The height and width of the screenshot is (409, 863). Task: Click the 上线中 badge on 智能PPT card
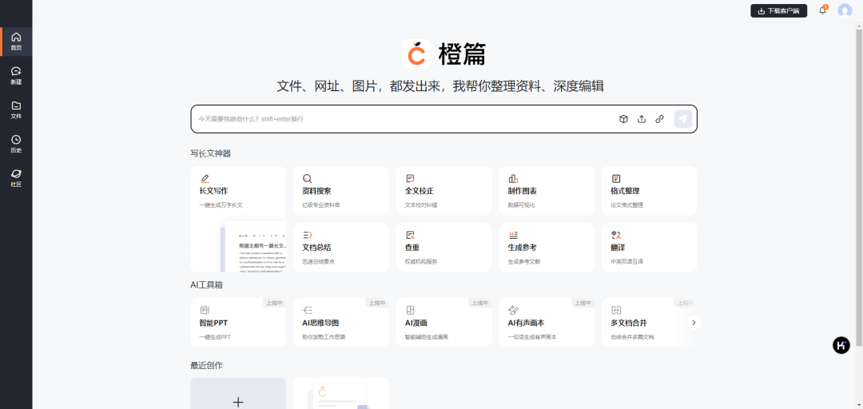coord(274,303)
